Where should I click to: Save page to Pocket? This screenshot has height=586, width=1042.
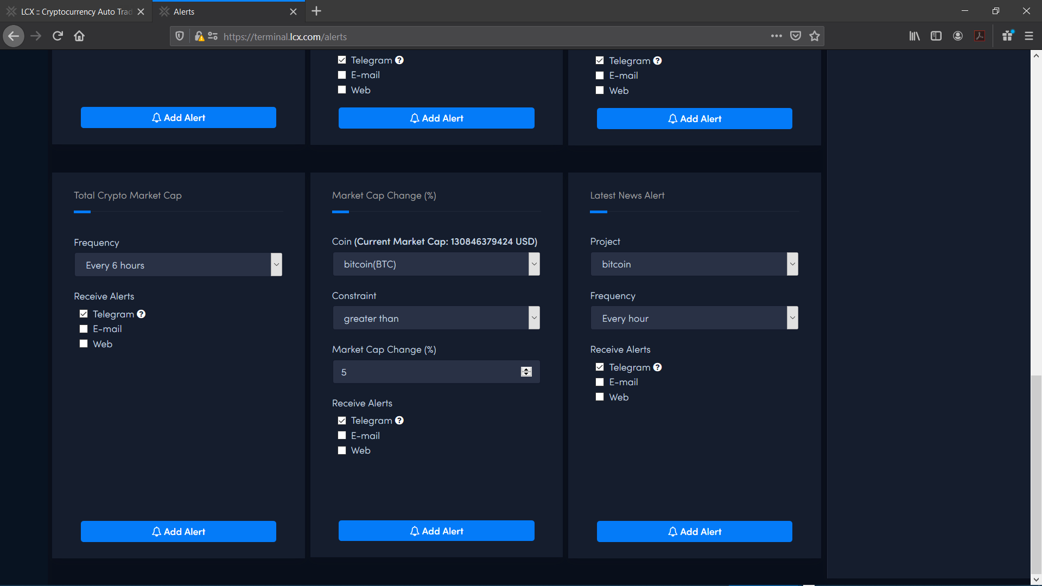[795, 36]
